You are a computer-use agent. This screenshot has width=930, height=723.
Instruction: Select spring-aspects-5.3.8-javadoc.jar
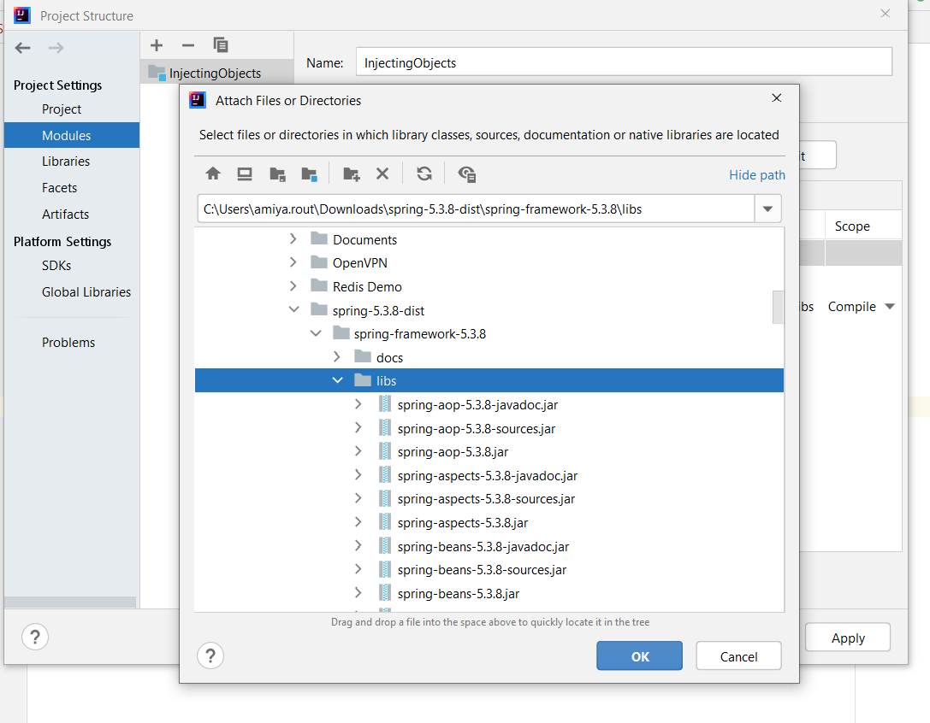tap(488, 475)
